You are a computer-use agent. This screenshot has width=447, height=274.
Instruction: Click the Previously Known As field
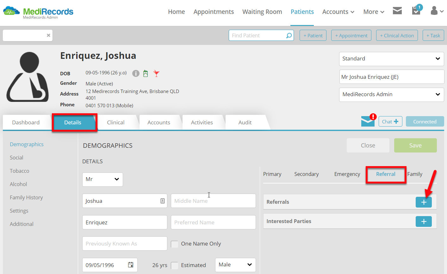[125, 244]
